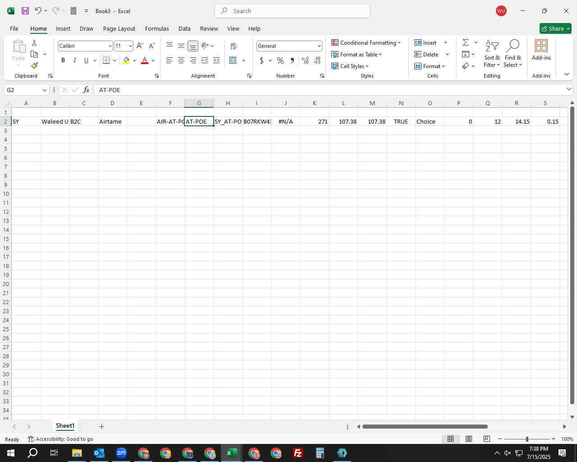Toggle Center horizontal alignment

coord(181,60)
